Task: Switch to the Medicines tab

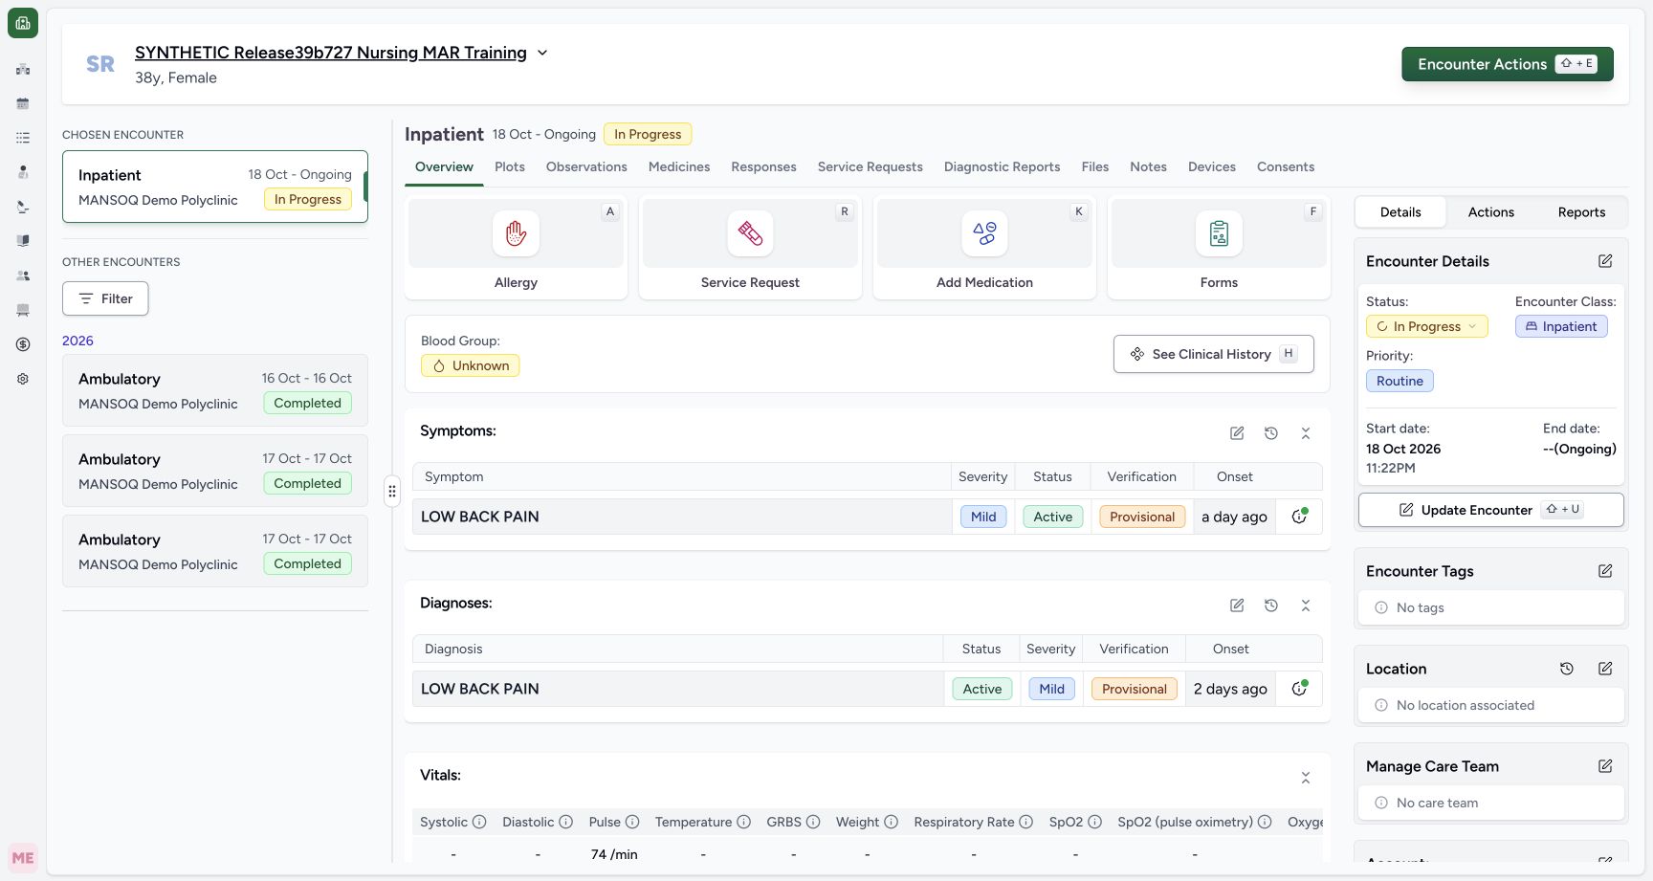Action: pyautogui.click(x=679, y=166)
